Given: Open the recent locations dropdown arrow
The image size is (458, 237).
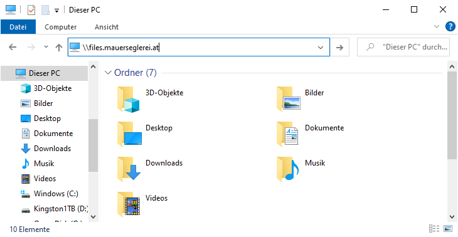Looking at the screenshot, I should pos(46,46).
